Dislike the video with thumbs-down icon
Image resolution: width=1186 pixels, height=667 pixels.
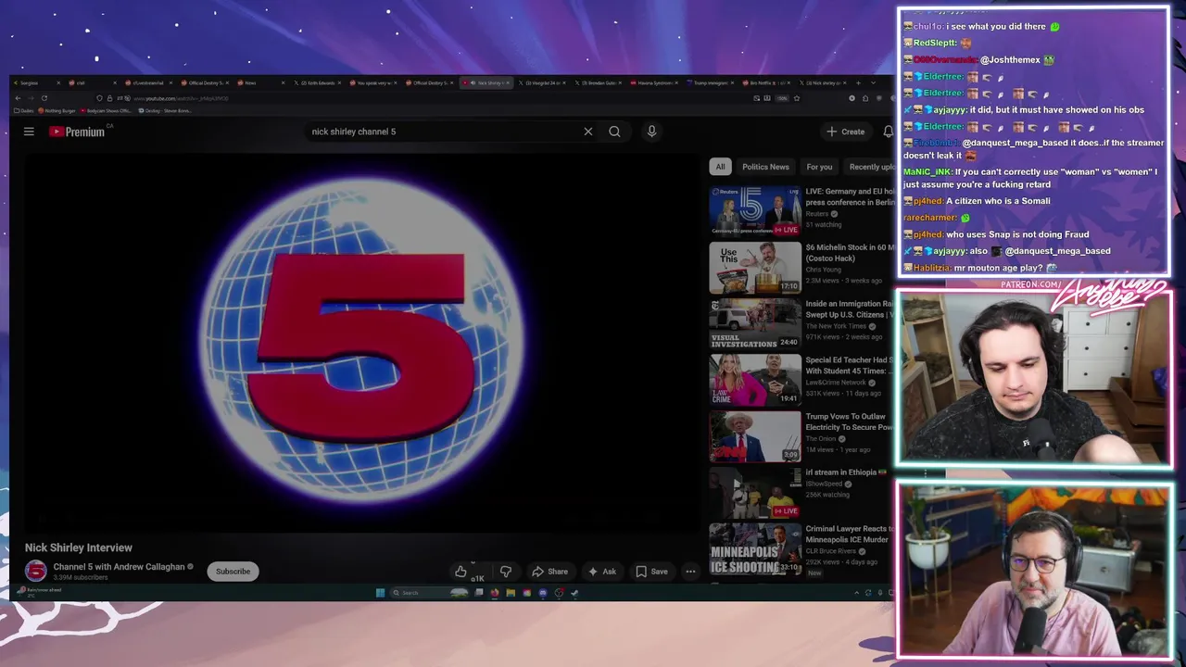pos(505,572)
